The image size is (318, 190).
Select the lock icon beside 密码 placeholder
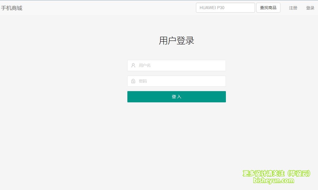[x=133, y=81]
